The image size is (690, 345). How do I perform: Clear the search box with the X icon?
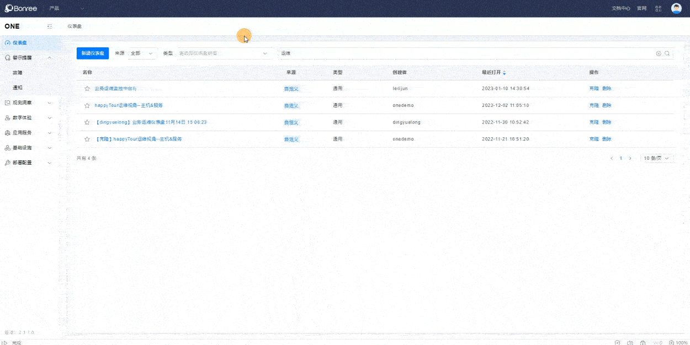pos(659,53)
